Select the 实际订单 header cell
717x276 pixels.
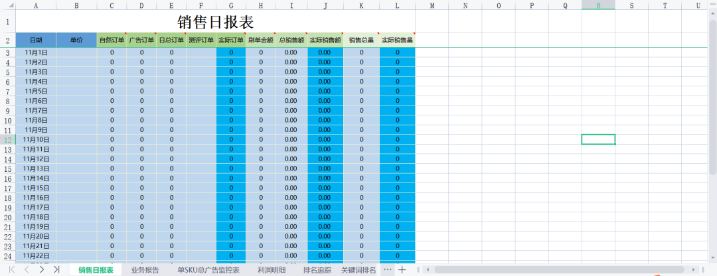tap(231, 40)
